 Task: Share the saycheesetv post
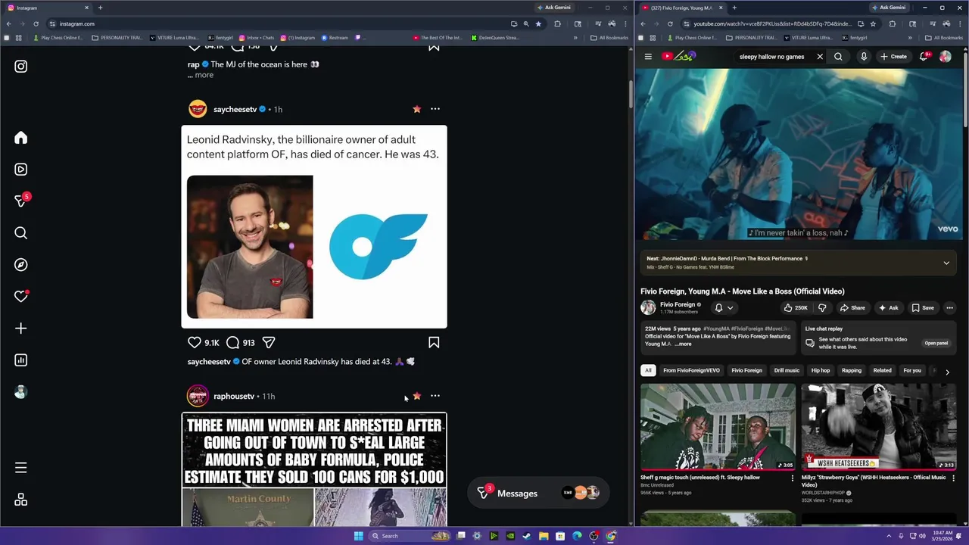[x=268, y=342]
